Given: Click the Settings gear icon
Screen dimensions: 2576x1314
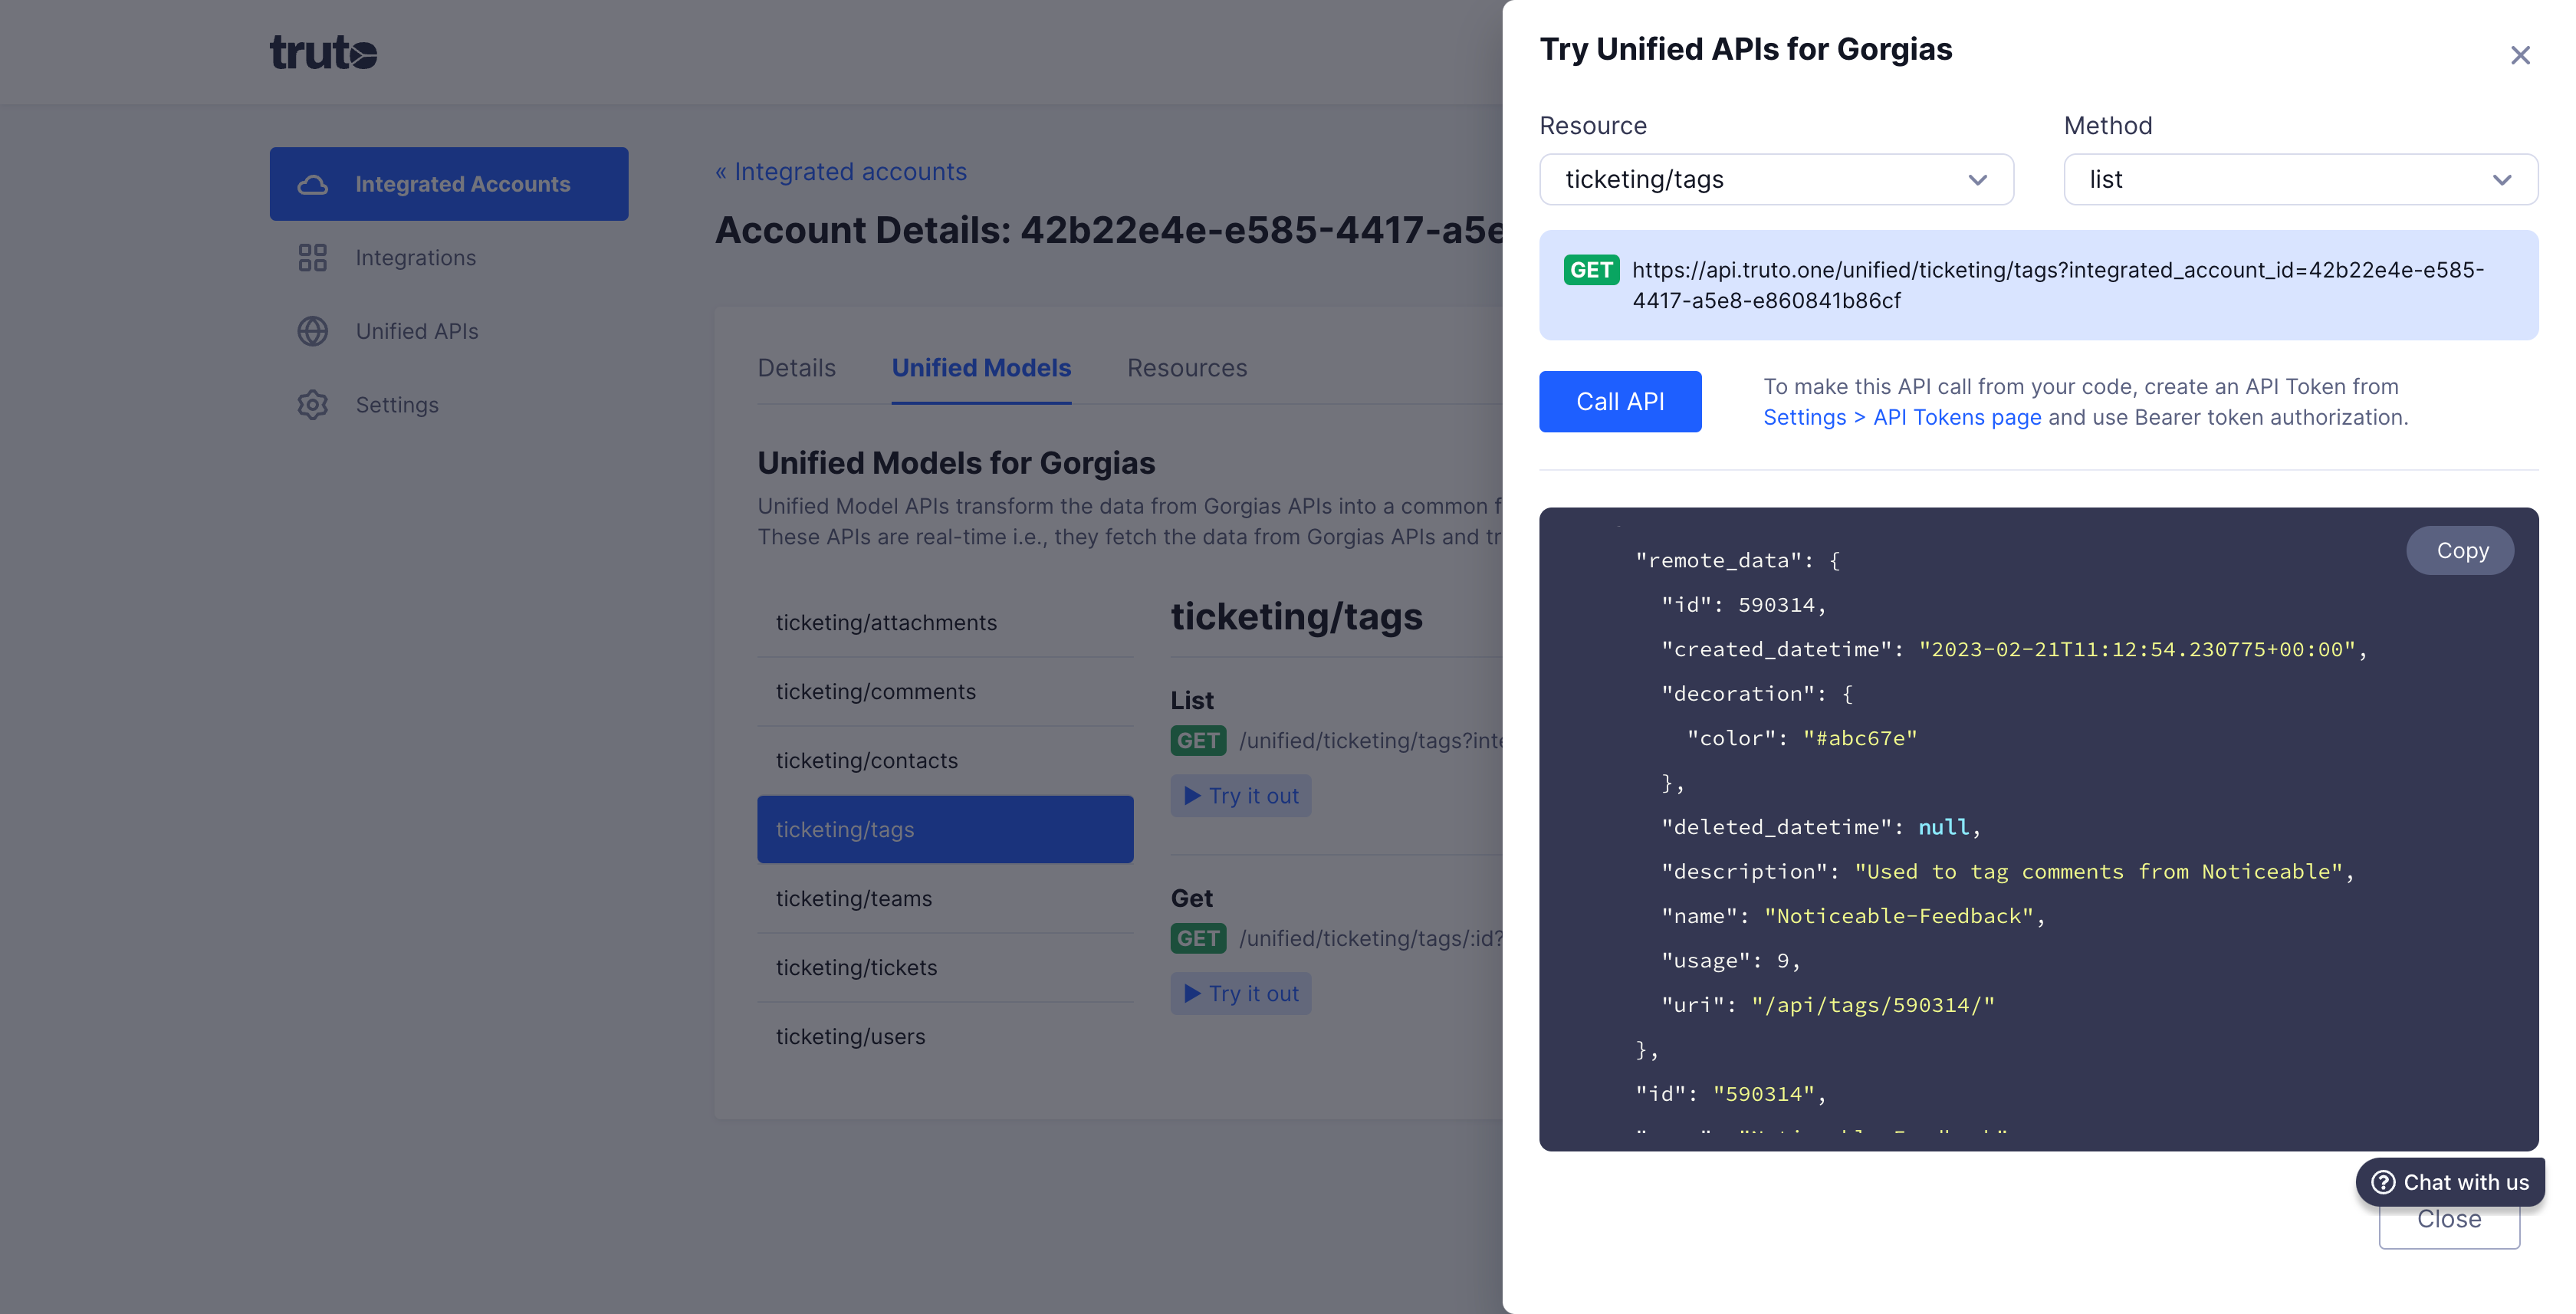Looking at the screenshot, I should point(312,404).
